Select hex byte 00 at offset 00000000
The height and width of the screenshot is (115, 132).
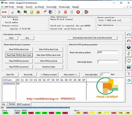click(x=18, y=84)
